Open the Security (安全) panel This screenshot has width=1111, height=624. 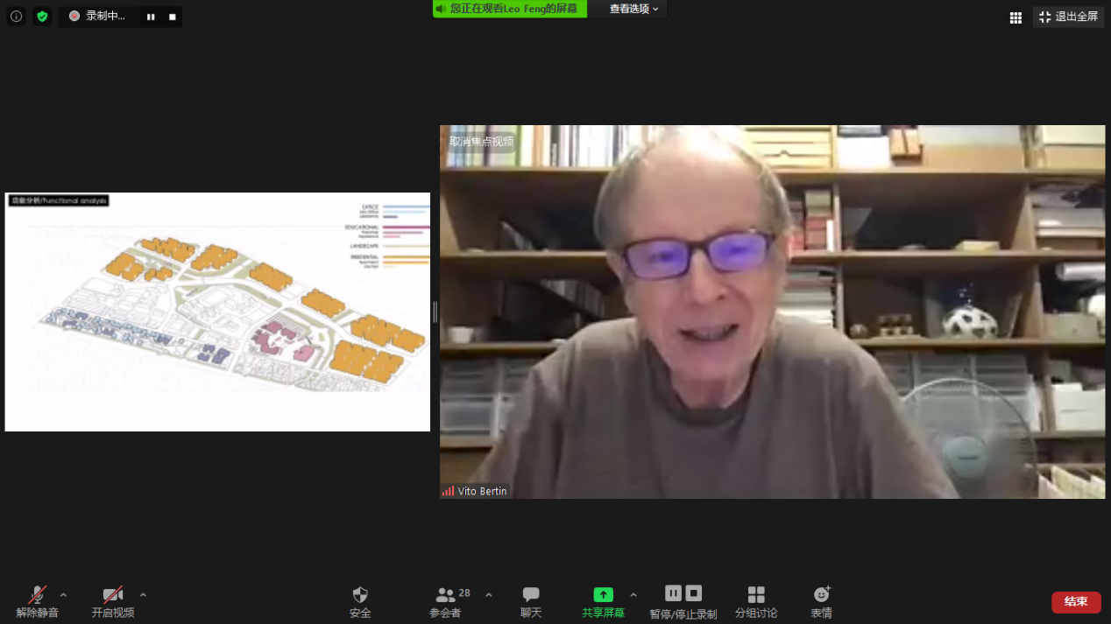pyautogui.click(x=360, y=602)
